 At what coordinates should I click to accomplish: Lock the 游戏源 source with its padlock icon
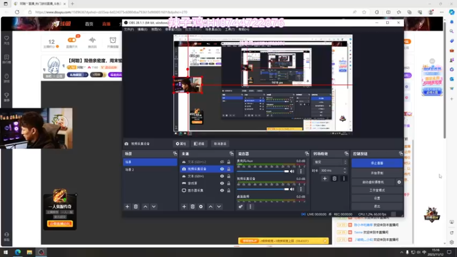pos(229,183)
